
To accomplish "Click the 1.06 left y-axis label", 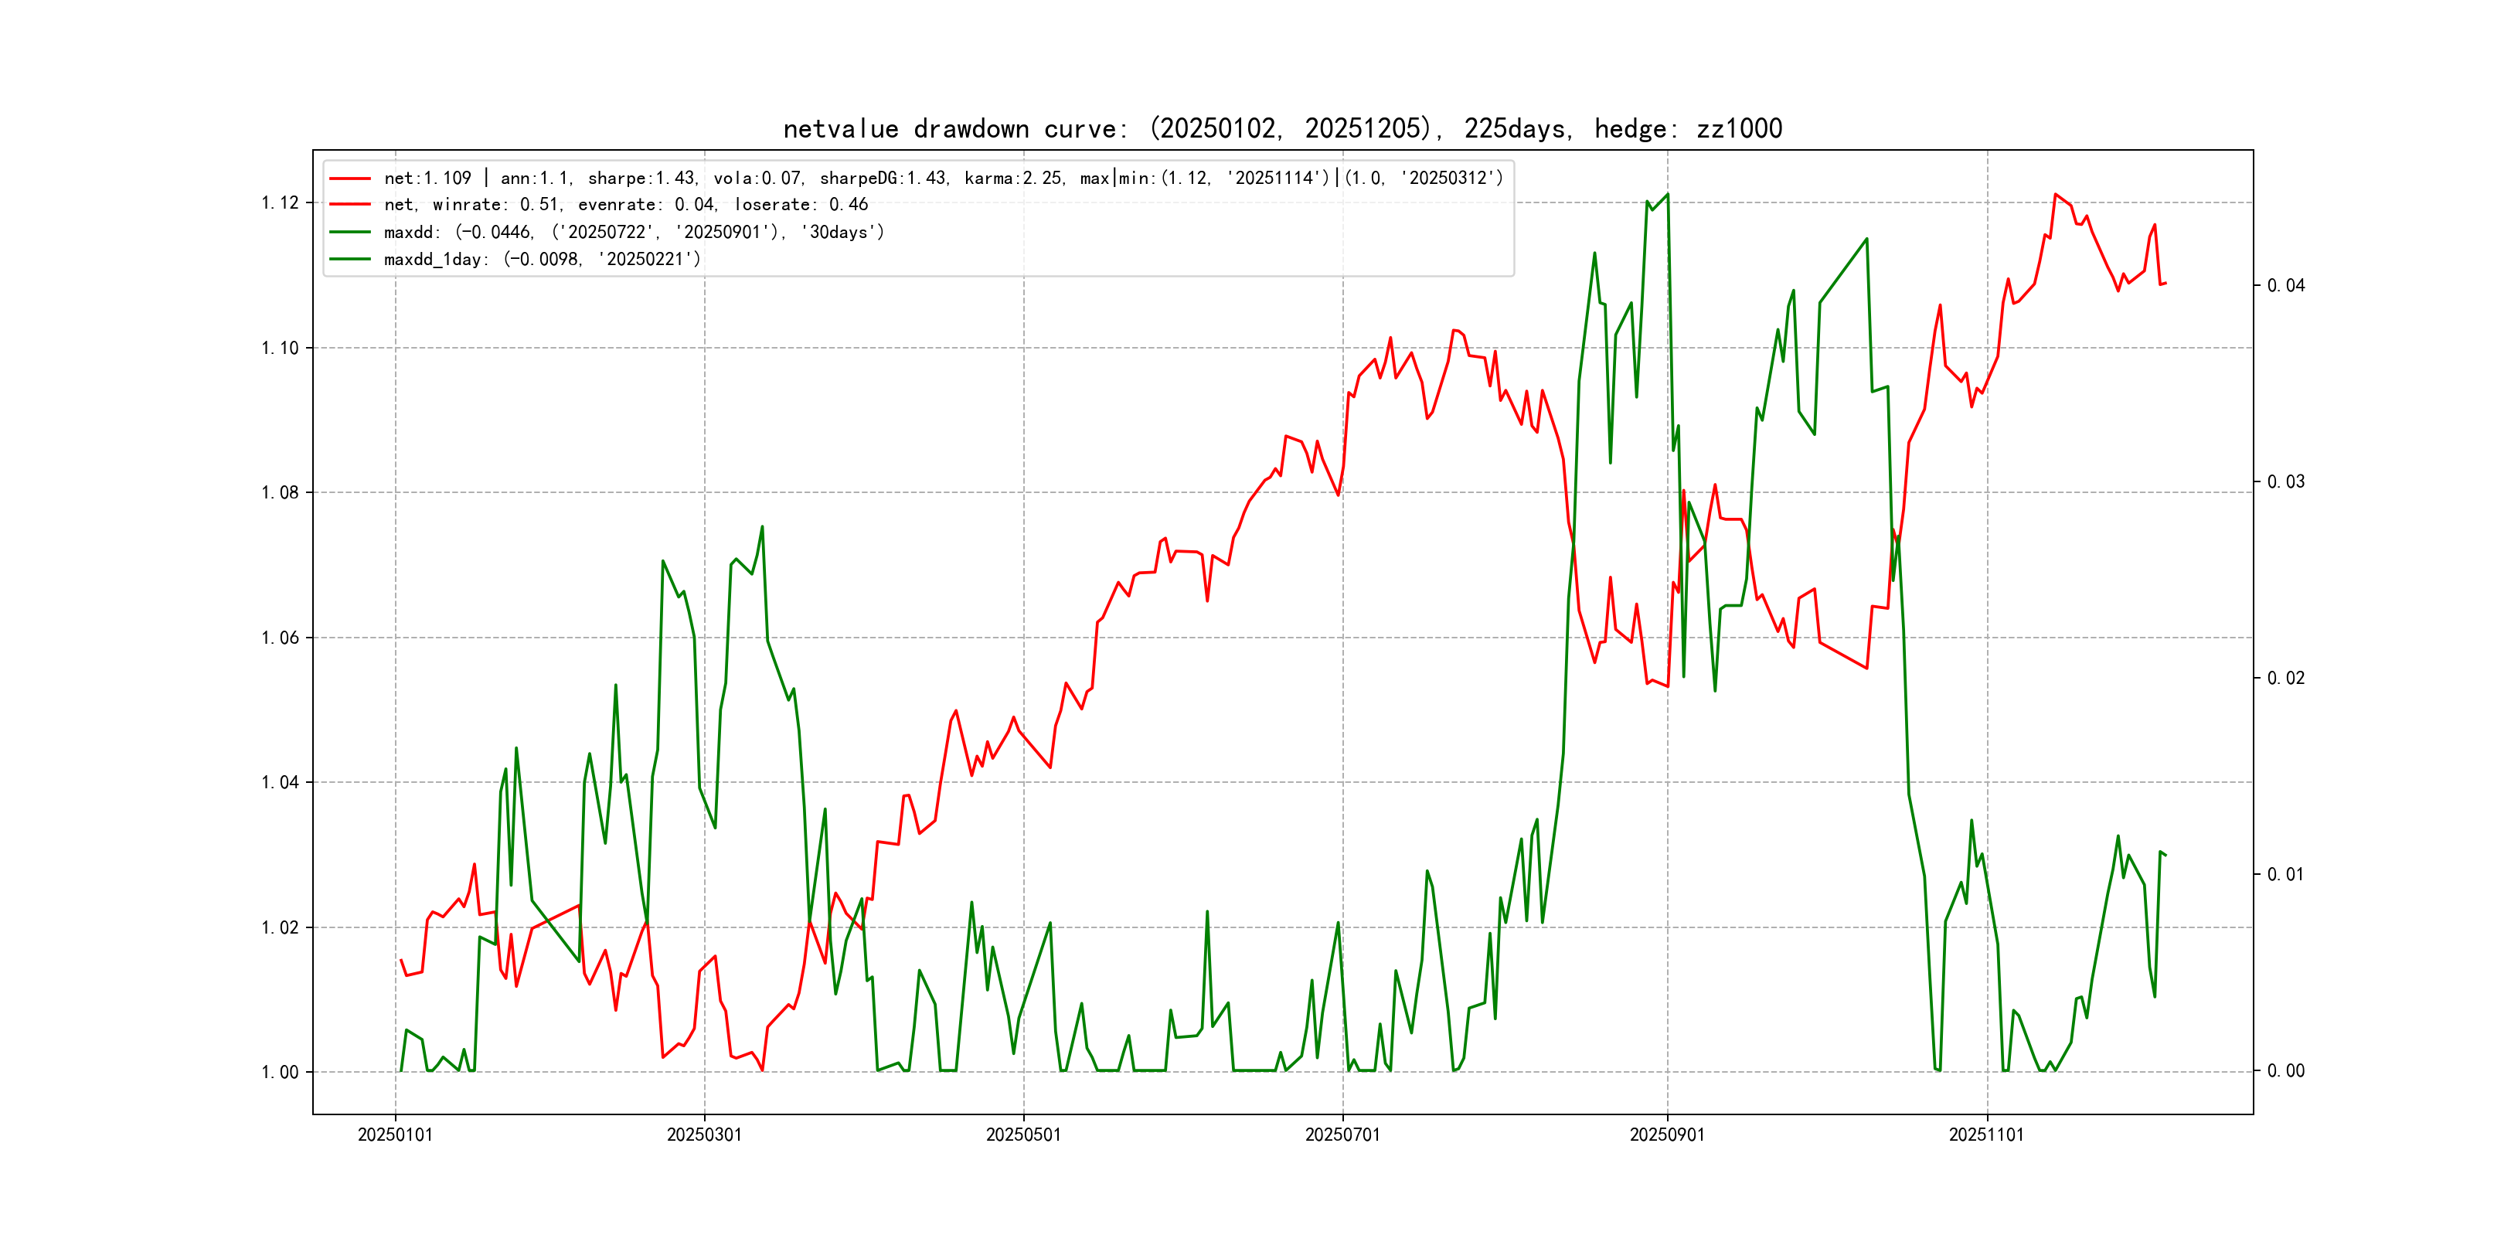I will point(280,638).
